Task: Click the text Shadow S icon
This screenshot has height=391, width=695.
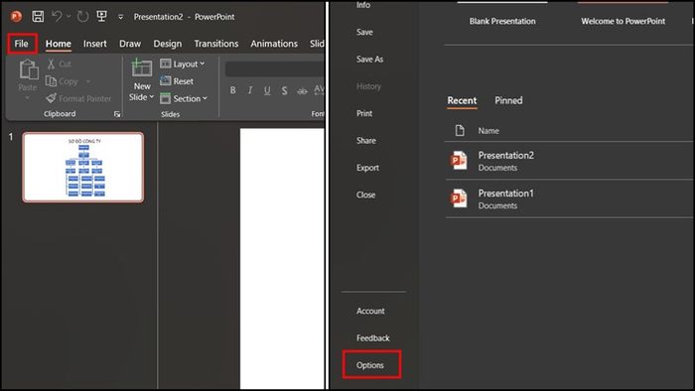Action: pyautogui.click(x=284, y=90)
